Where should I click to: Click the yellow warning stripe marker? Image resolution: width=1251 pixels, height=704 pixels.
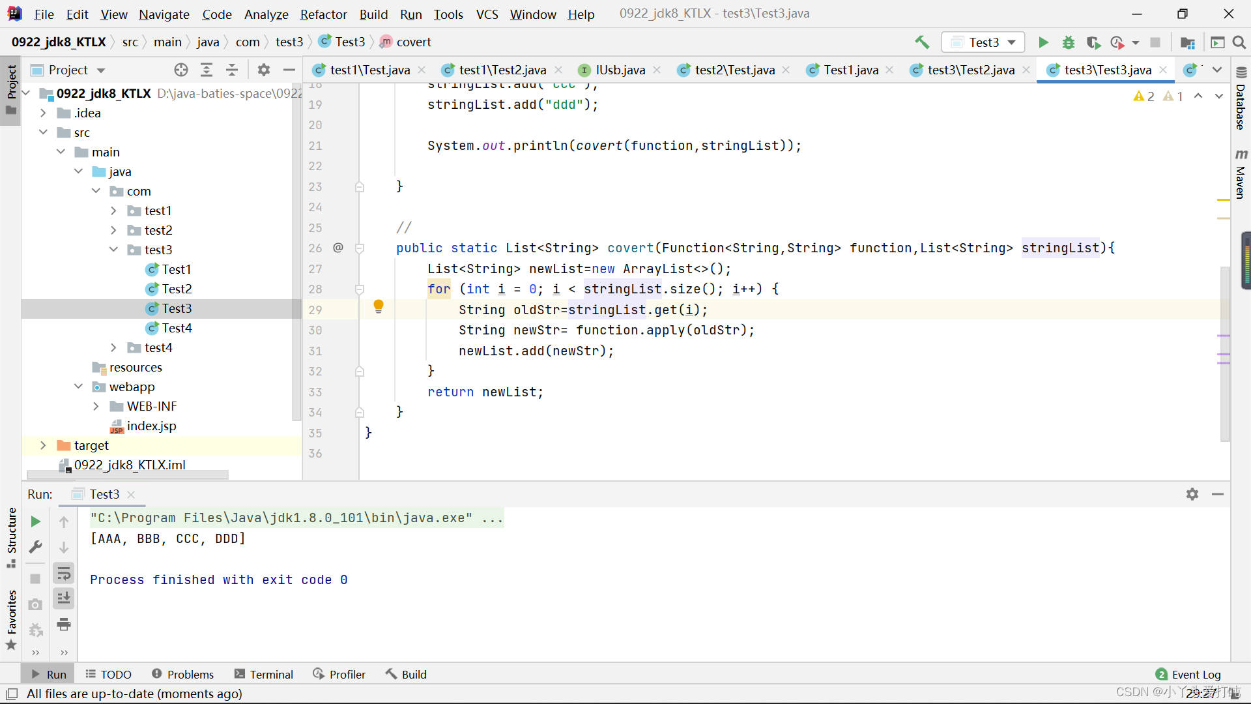click(x=1224, y=199)
